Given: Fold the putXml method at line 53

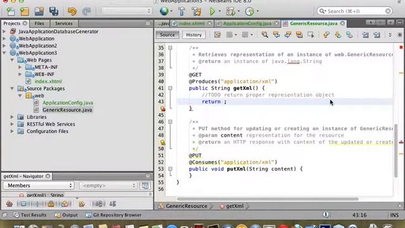Looking at the screenshot, I should [170, 169].
